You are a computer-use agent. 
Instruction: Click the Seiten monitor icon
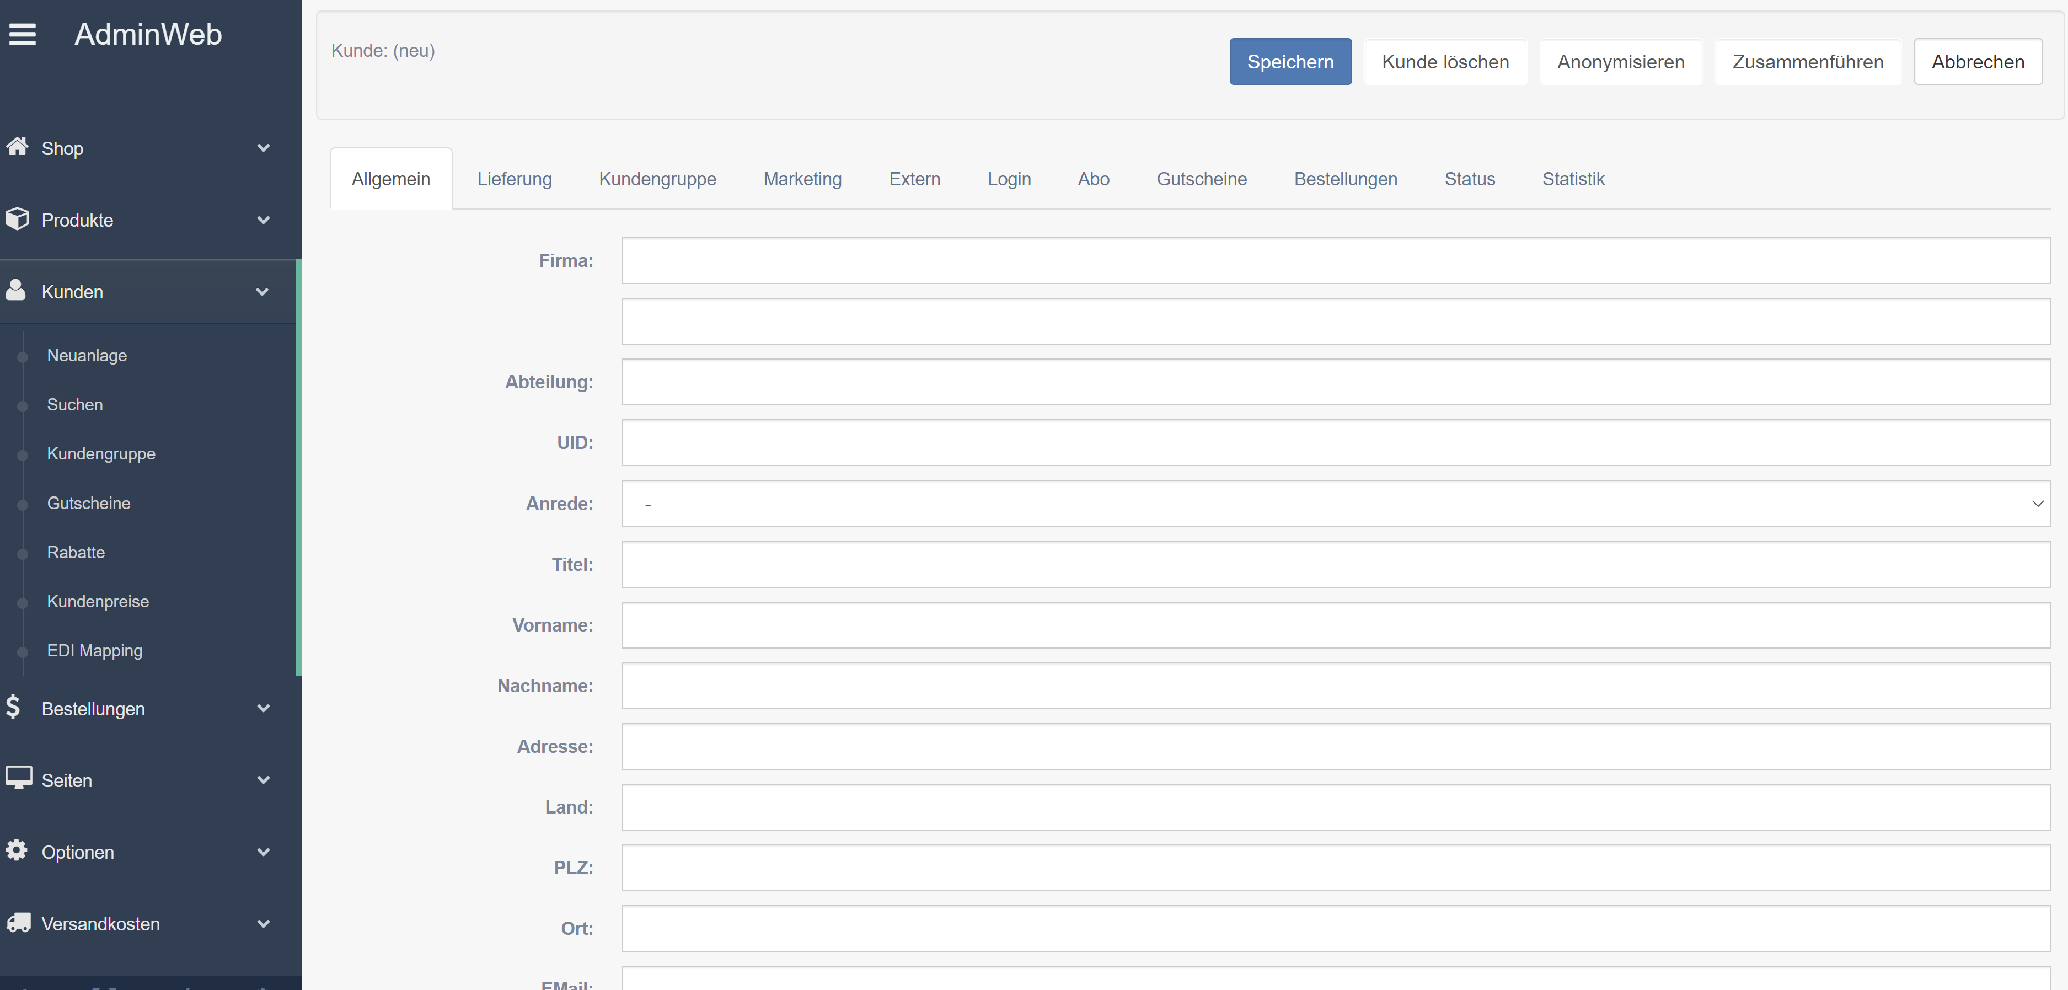click(18, 778)
